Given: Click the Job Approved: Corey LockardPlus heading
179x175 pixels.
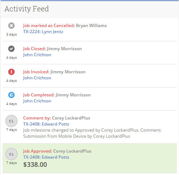Looking at the screenshot, I should 57,151.
